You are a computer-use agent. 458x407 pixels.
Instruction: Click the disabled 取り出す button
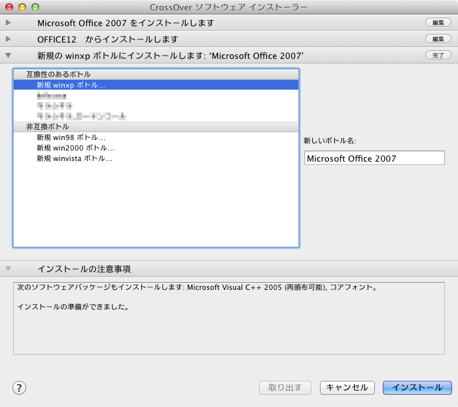(285, 388)
